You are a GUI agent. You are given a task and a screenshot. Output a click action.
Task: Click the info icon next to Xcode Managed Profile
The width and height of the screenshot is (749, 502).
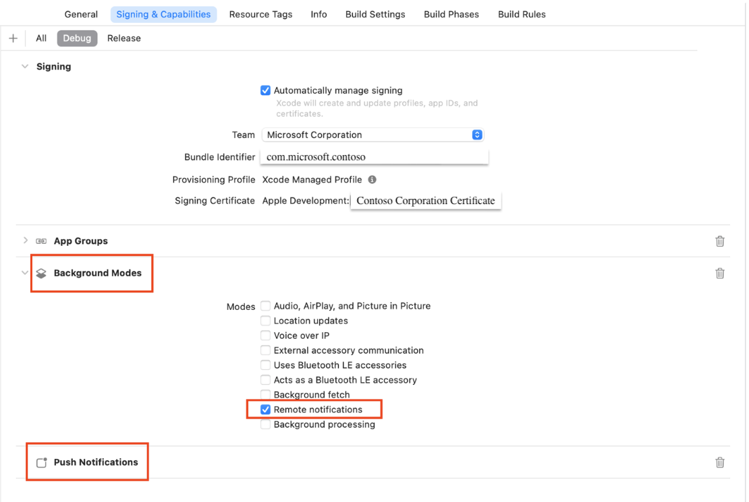371,179
